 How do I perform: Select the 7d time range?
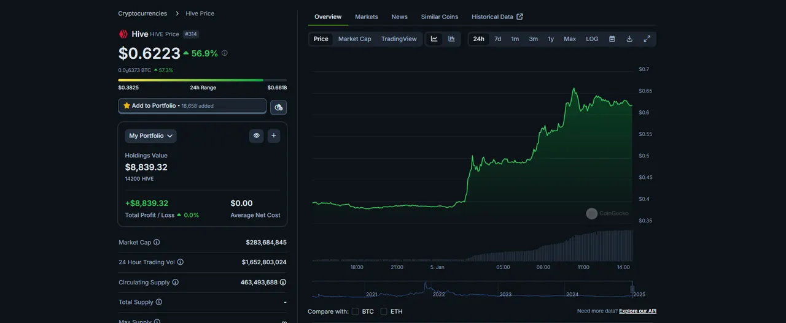498,39
